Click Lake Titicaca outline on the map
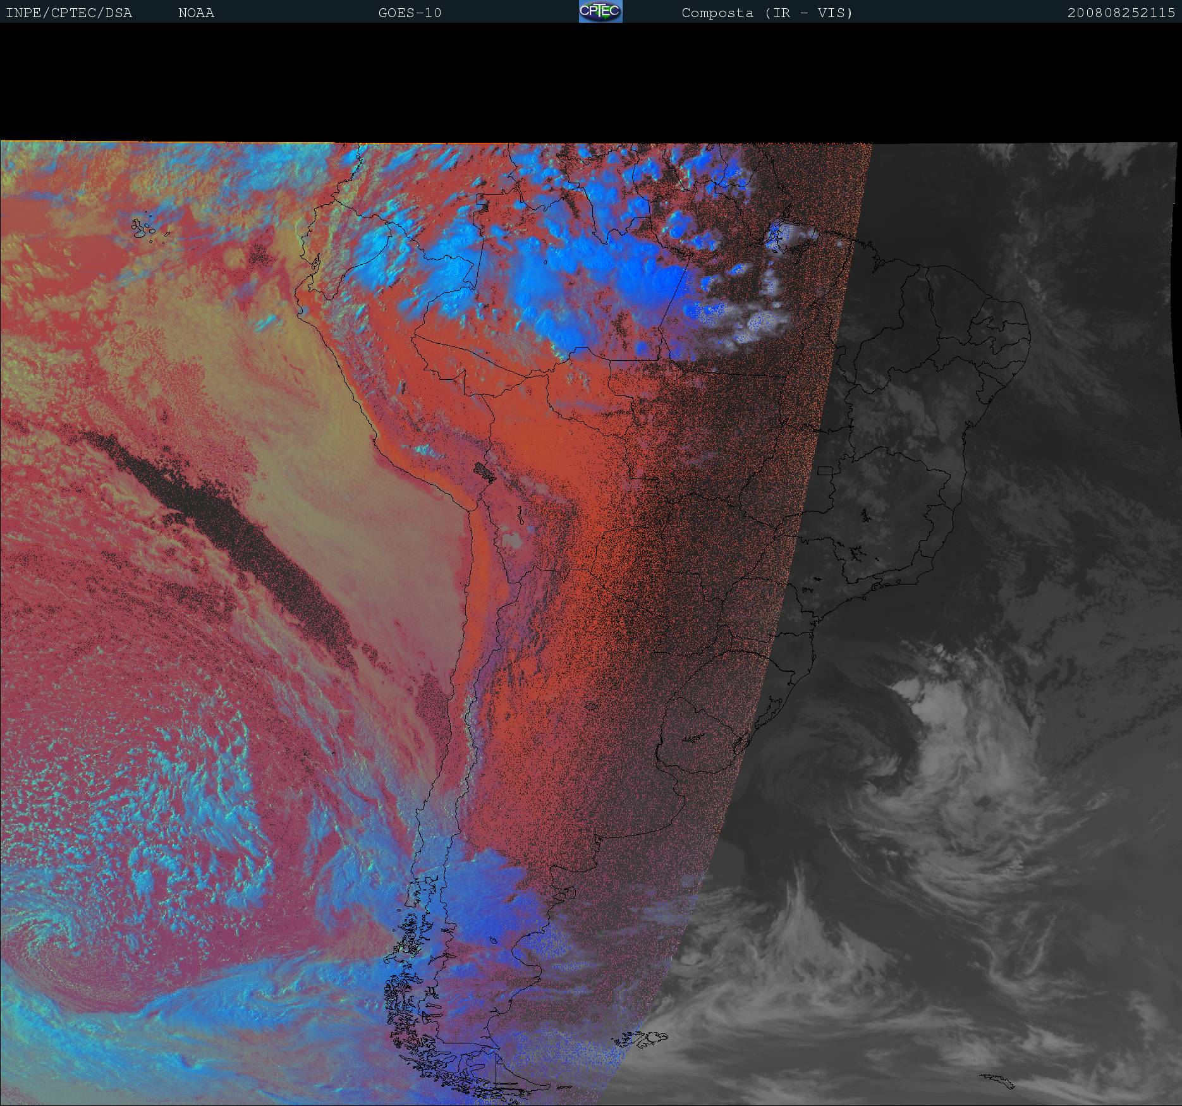The image size is (1182, 1106). (484, 471)
